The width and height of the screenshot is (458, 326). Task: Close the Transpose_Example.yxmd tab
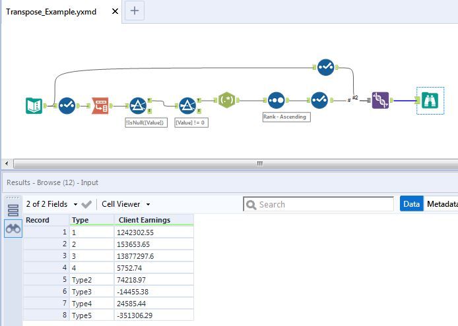115,11
